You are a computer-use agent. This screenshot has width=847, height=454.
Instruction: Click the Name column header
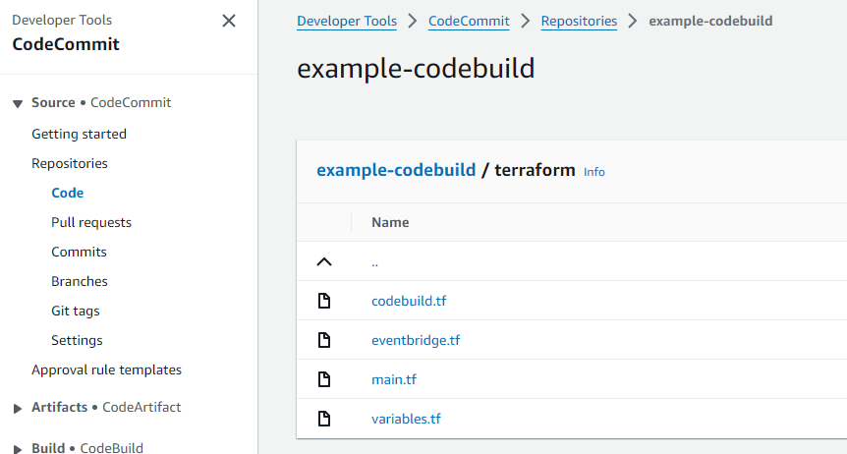[390, 222]
